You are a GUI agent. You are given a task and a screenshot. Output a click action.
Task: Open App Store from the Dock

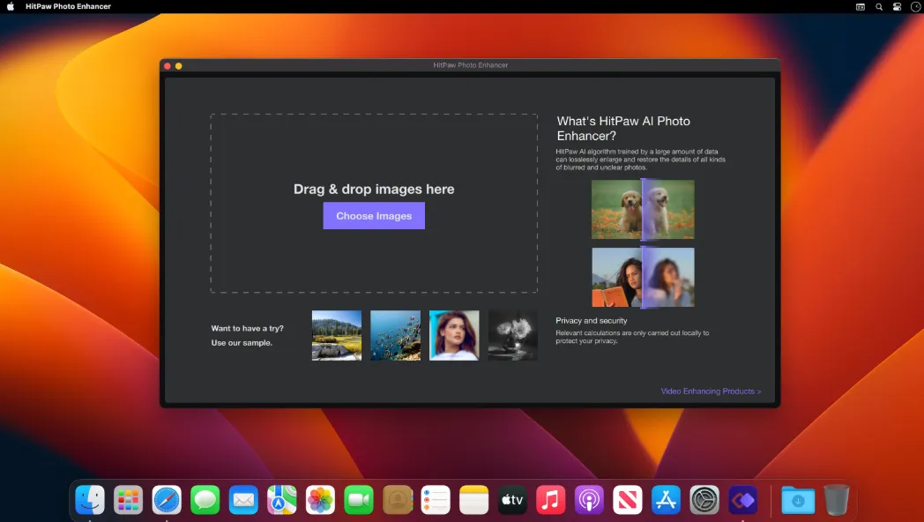(666, 500)
